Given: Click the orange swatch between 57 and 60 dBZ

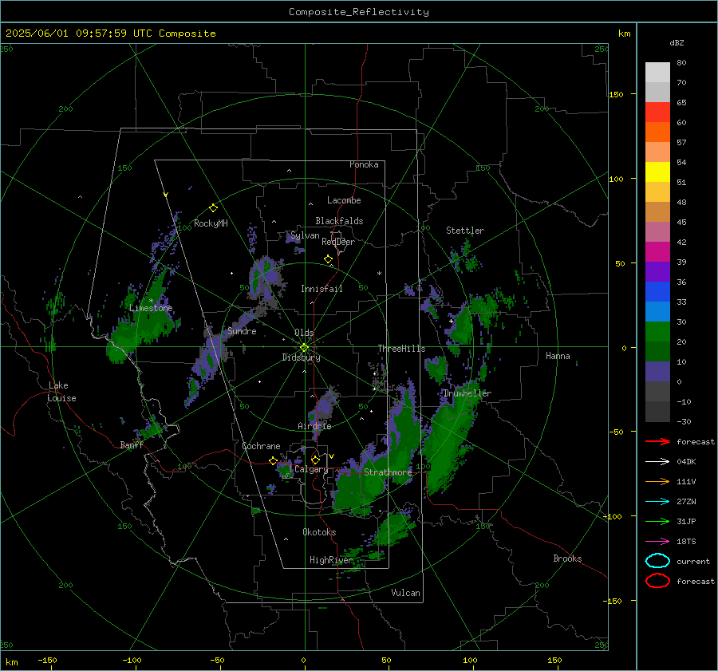Looking at the screenshot, I should [657, 132].
